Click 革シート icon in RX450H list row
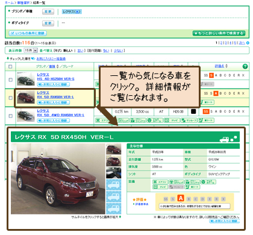This screenshot has height=235, width=253. pos(207,102)
